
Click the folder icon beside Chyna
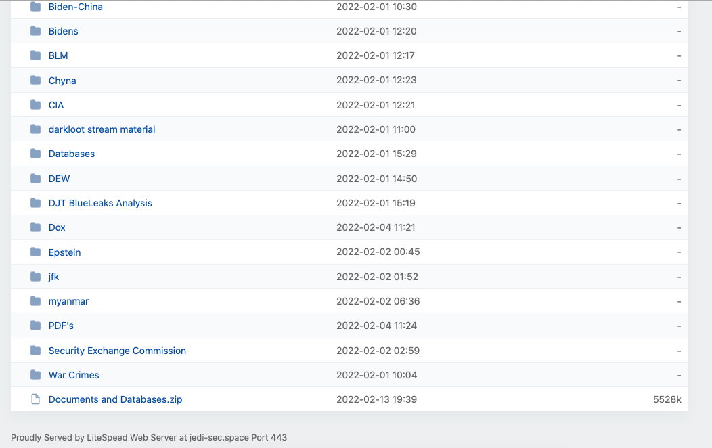[35, 81]
